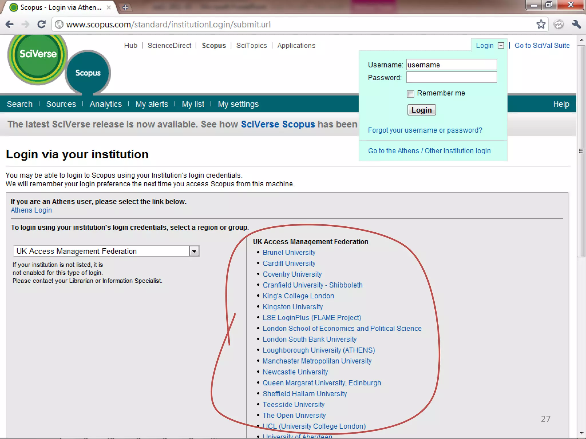This screenshot has width=586, height=439.
Task: Open the Sources tab
Action: click(61, 104)
